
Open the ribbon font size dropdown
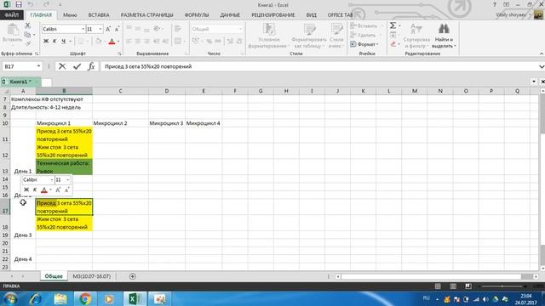[x=100, y=29]
